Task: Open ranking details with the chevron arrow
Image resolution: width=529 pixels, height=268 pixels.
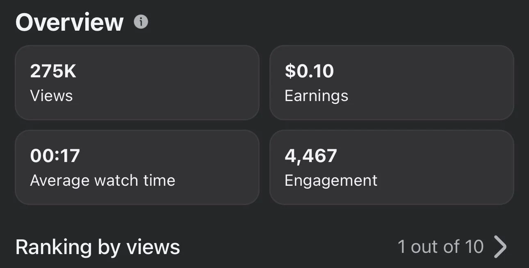Action: tap(500, 247)
